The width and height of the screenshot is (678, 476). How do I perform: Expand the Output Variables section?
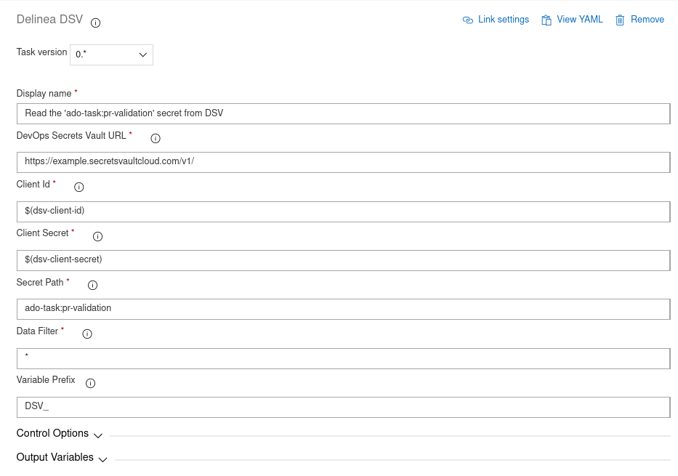click(62, 457)
